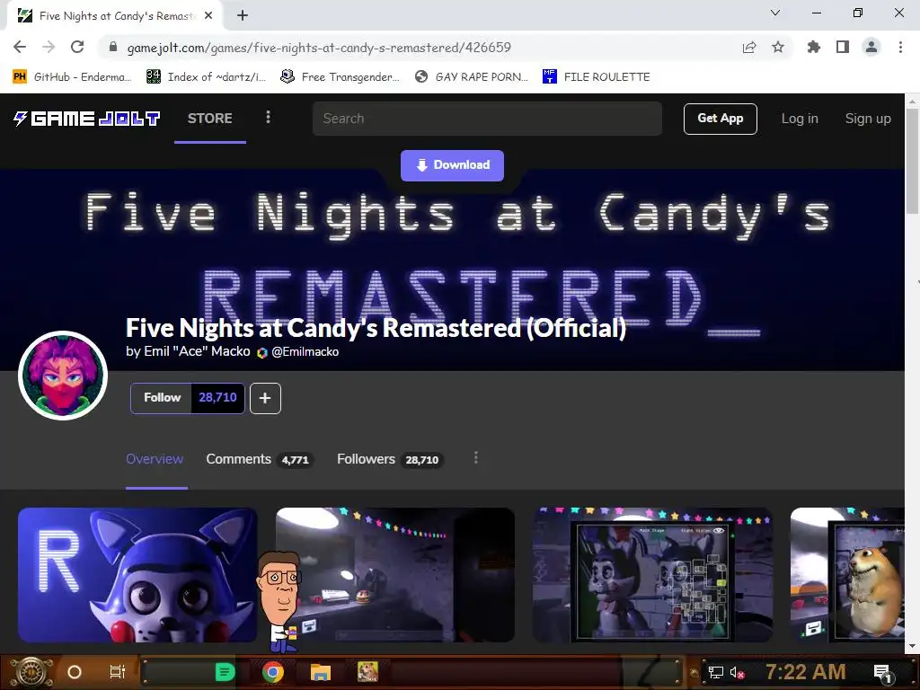Screen dimensions: 920x690
Task: Open the camera map screenshot thumbnail
Action: 652,575
